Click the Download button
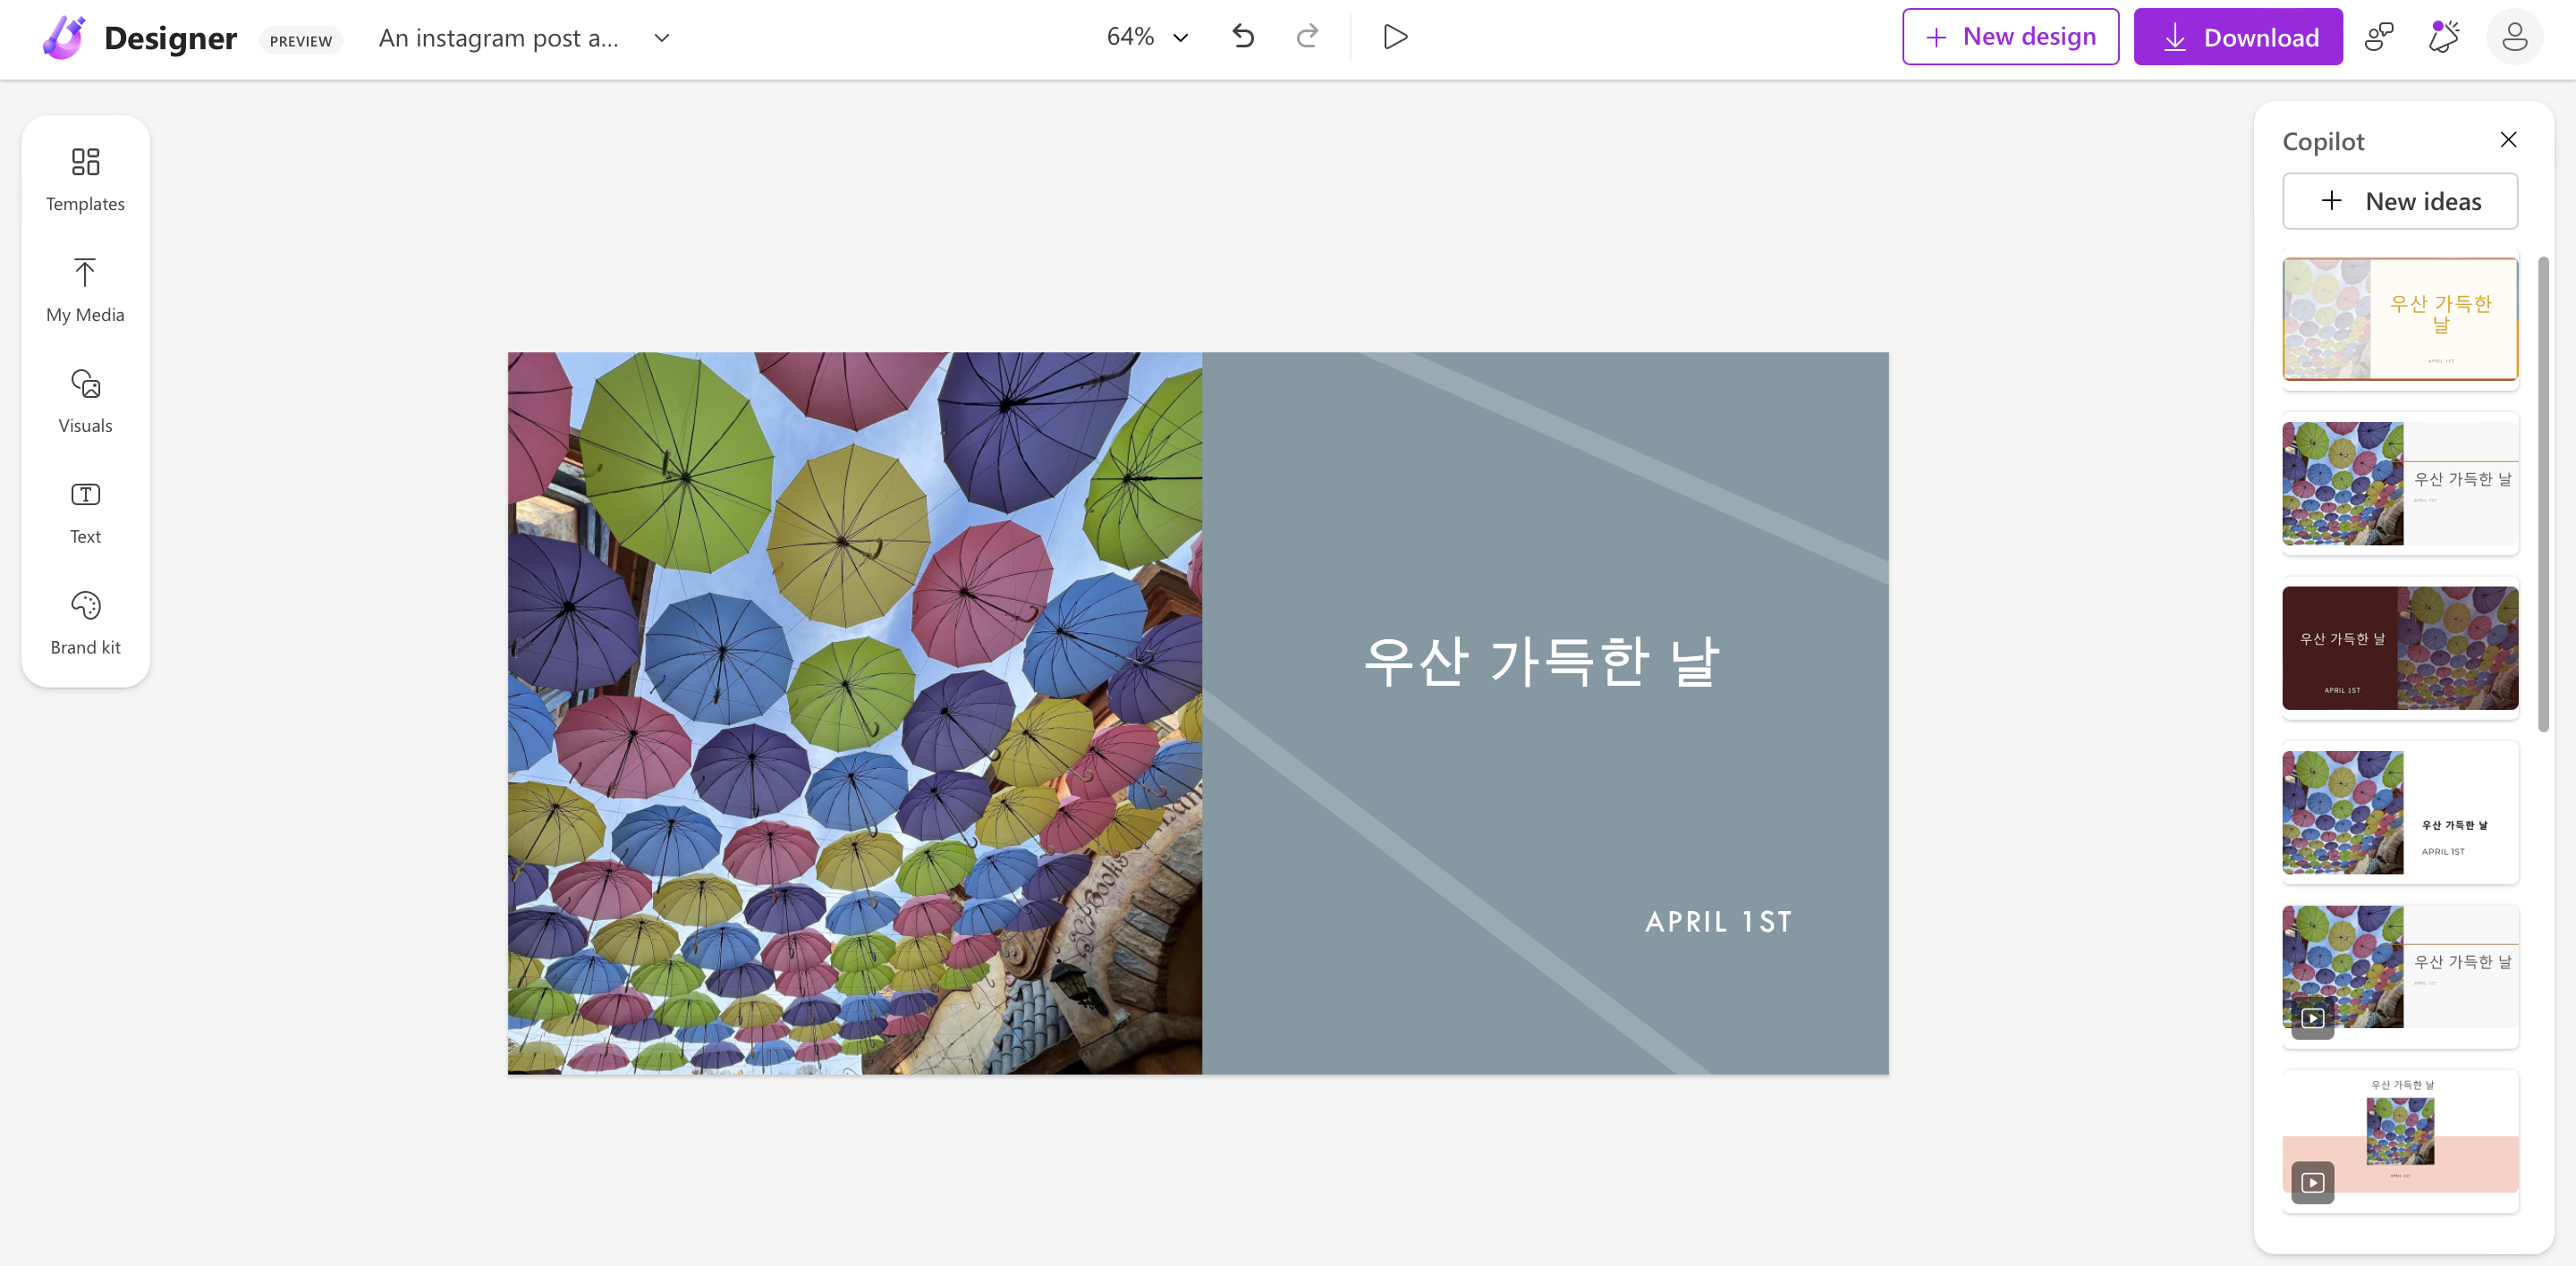 point(2237,37)
